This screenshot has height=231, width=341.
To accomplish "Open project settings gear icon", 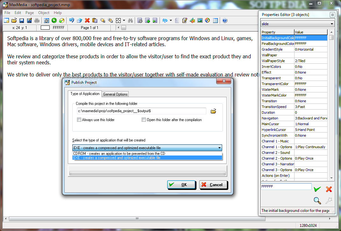I will [46, 20].
